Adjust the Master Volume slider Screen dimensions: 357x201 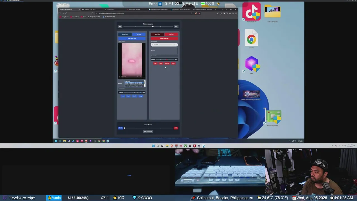pos(148,27)
